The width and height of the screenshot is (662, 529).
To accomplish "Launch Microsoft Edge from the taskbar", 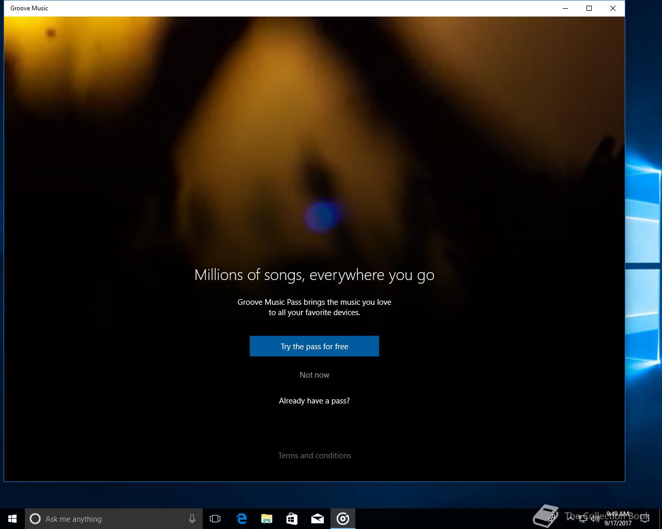I will [x=241, y=519].
